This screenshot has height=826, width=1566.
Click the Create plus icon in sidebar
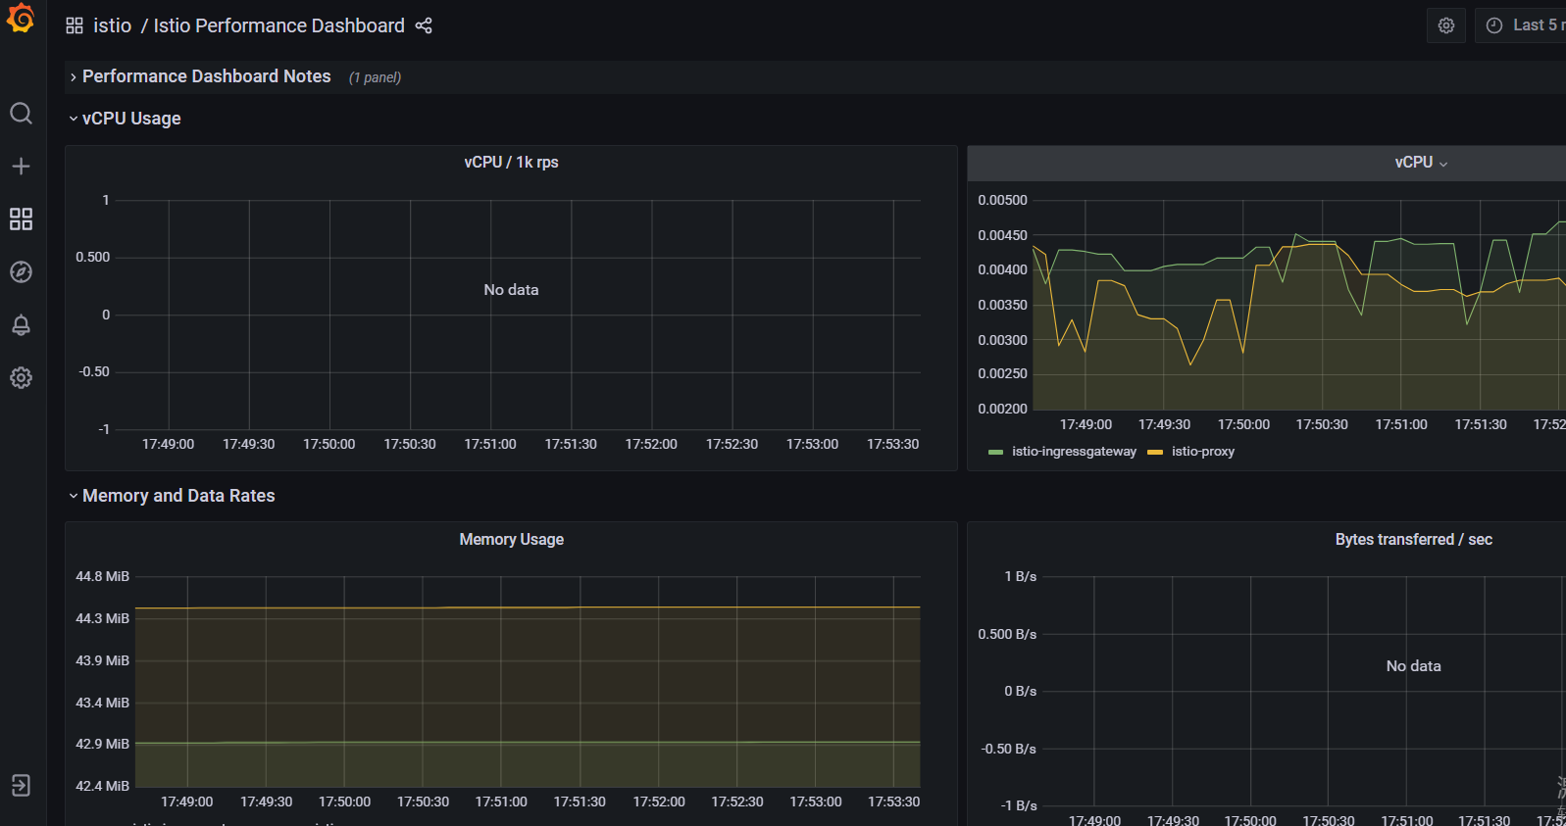coord(21,167)
